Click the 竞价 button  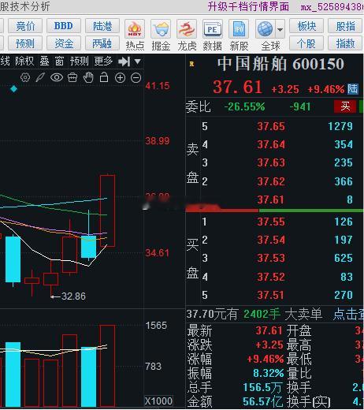point(25,26)
